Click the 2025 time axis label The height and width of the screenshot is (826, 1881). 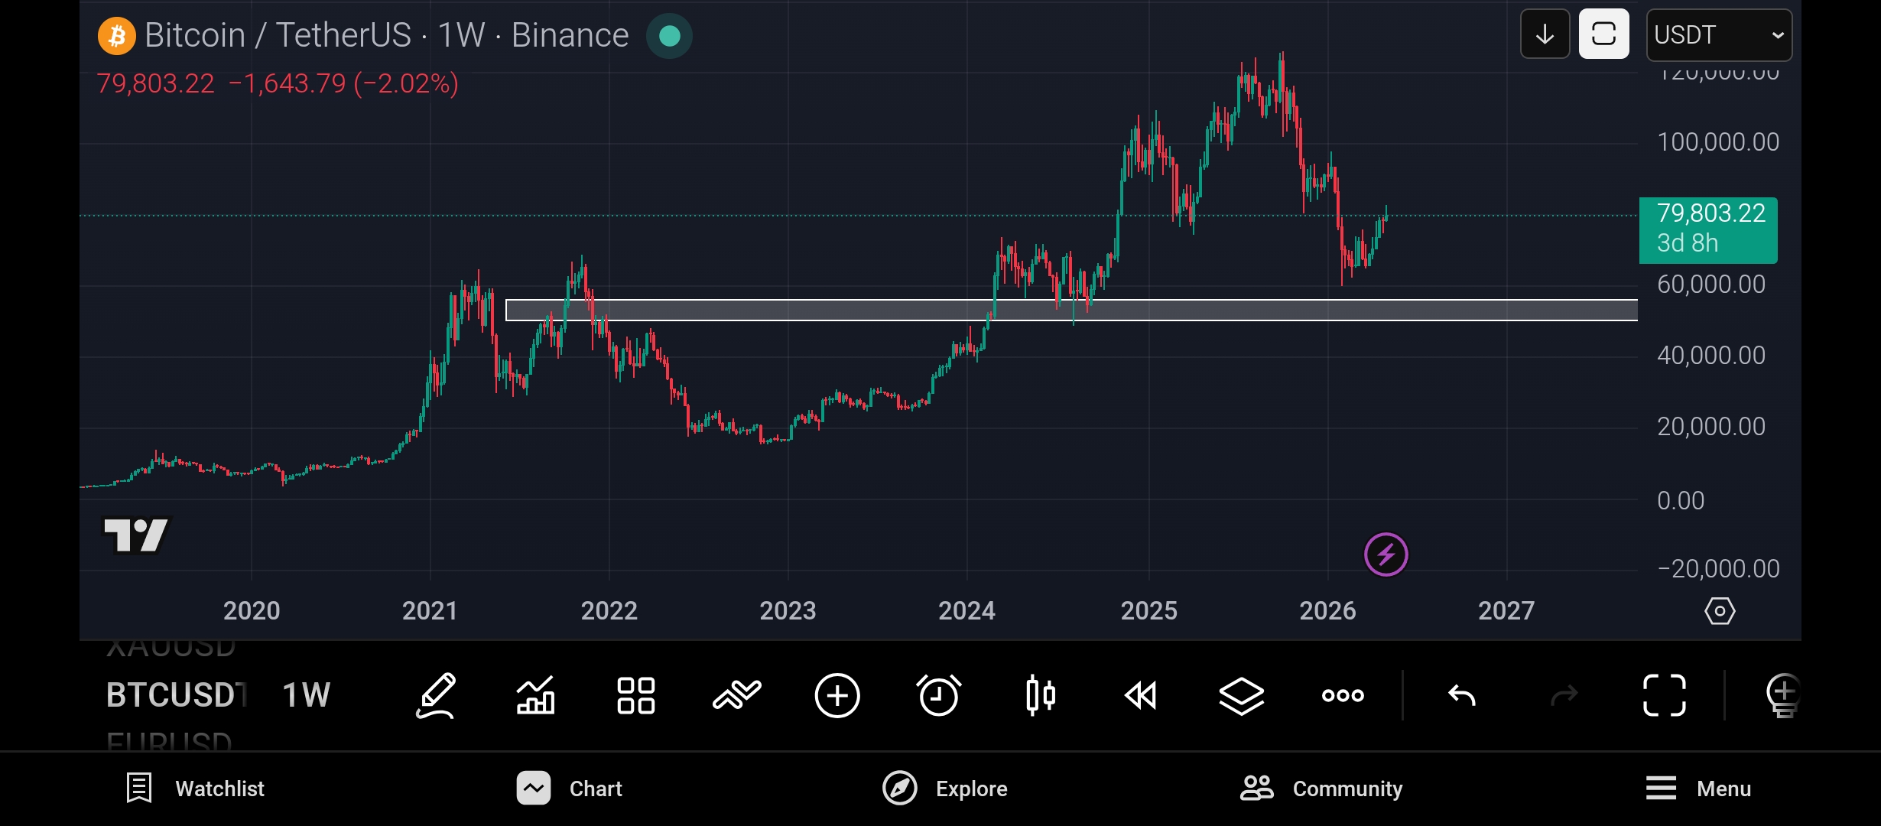click(1149, 611)
